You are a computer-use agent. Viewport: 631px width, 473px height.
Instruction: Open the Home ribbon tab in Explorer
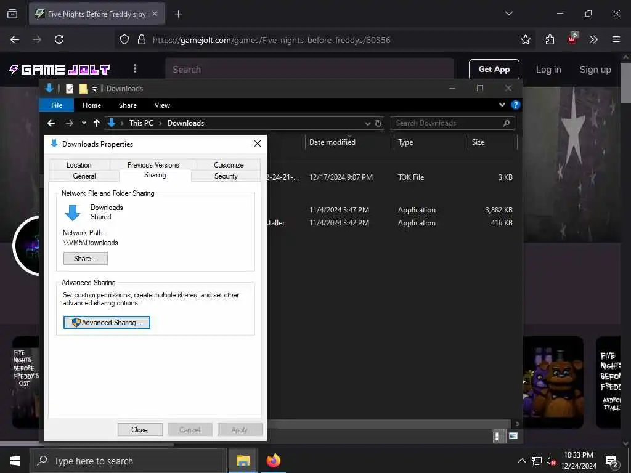92,105
